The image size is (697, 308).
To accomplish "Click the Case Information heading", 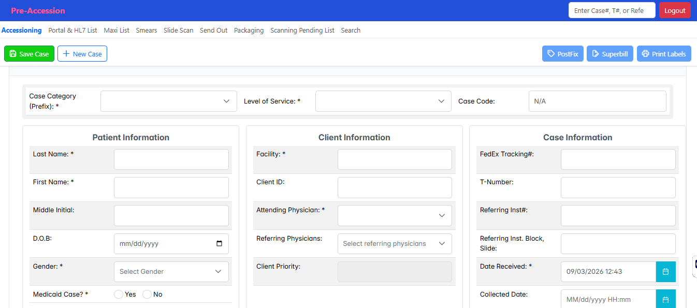I will click(x=578, y=137).
